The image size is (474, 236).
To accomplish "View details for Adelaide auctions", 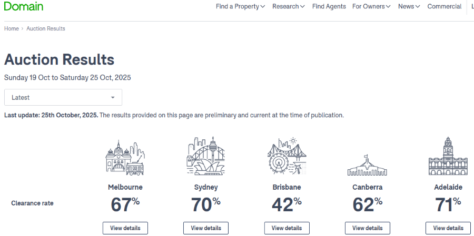I will [448, 228].
